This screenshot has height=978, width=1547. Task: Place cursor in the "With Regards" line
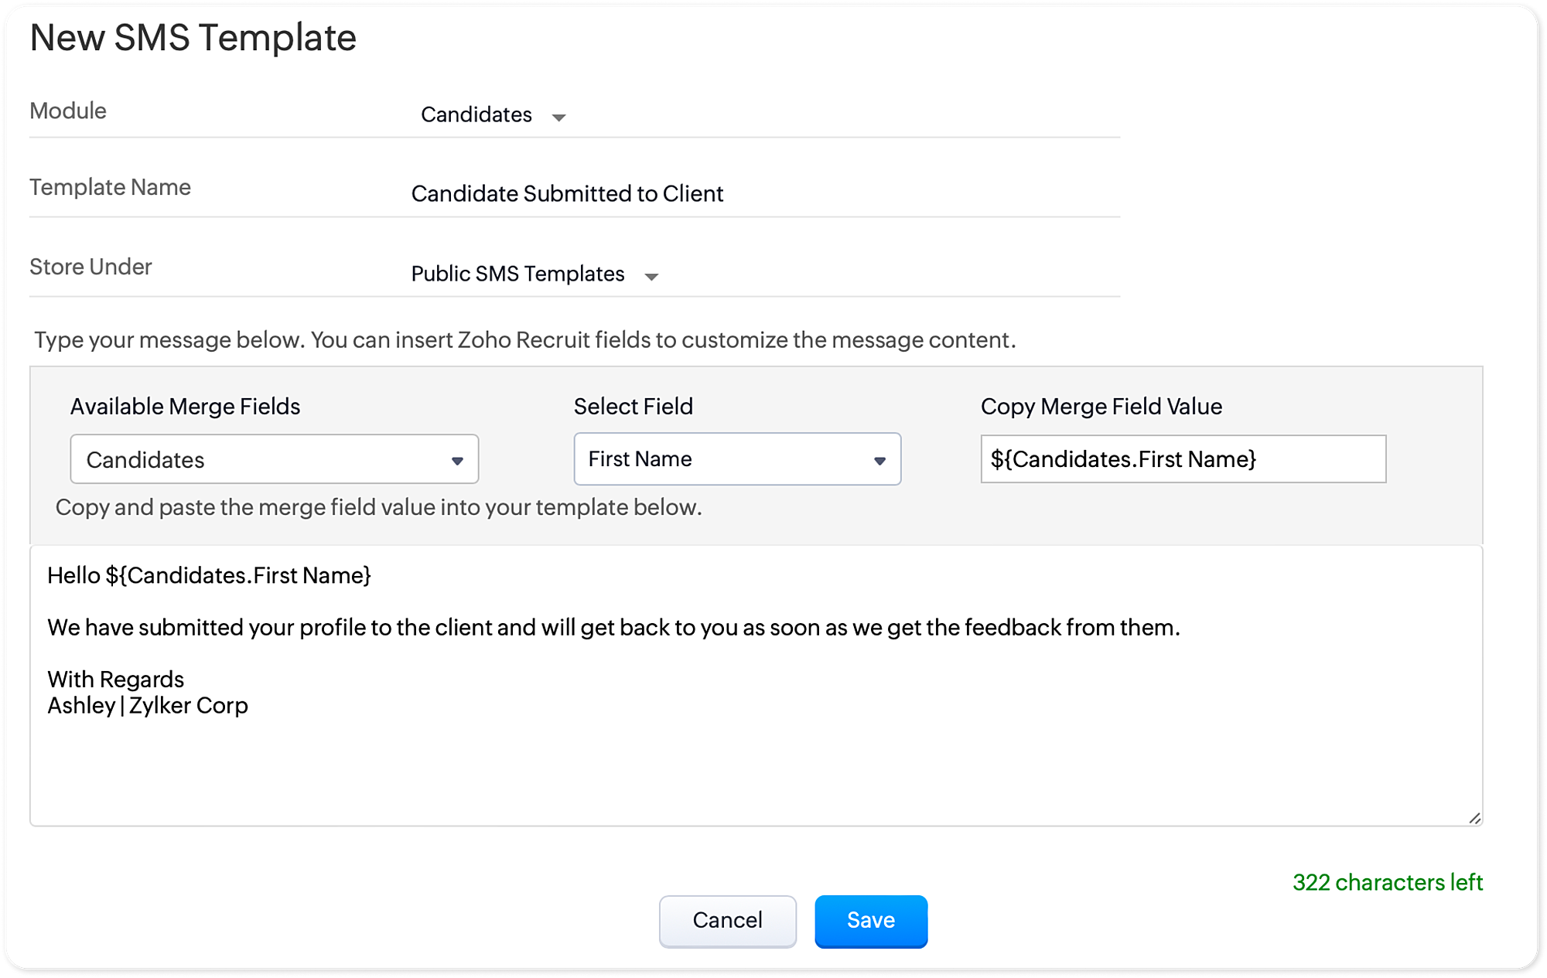pyautogui.click(x=116, y=680)
